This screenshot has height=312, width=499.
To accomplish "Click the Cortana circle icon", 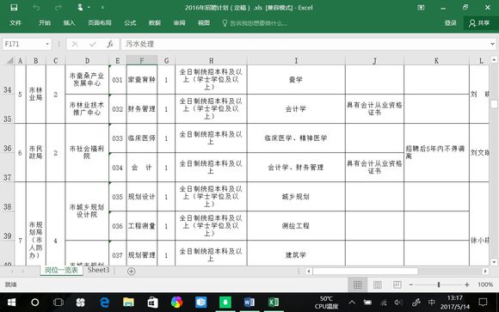I will point(35,303).
